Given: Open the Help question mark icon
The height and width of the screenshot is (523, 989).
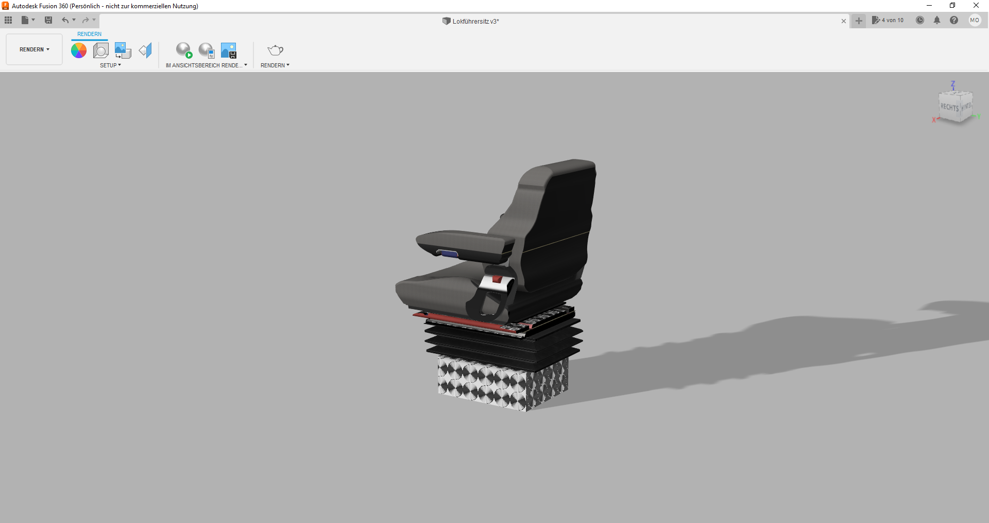Looking at the screenshot, I should click(954, 20).
